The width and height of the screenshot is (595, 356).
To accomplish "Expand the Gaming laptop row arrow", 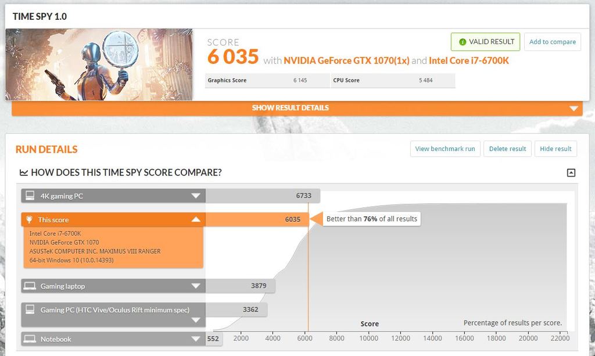I will (x=196, y=286).
